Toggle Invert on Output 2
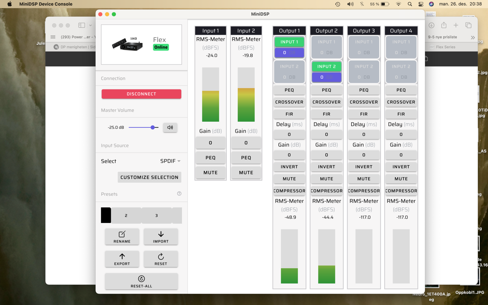Viewport: 488px width, 305px height. (326, 167)
